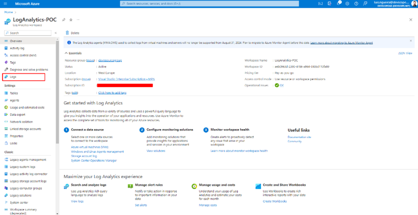Open Usage and estimated costs menu item
Image resolution: width=418 pixels, height=215 pixels.
pyautogui.click(x=27, y=107)
